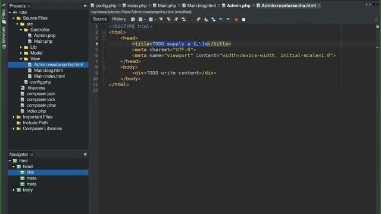Image resolution: width=381 pixels, height=214 pixels.
Task: Collapse the src folder
Action: point(17,24)
